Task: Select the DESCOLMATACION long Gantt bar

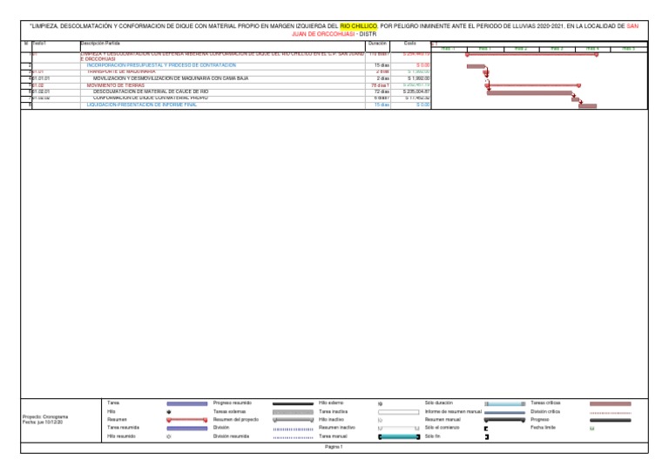Action: point(530,92)
